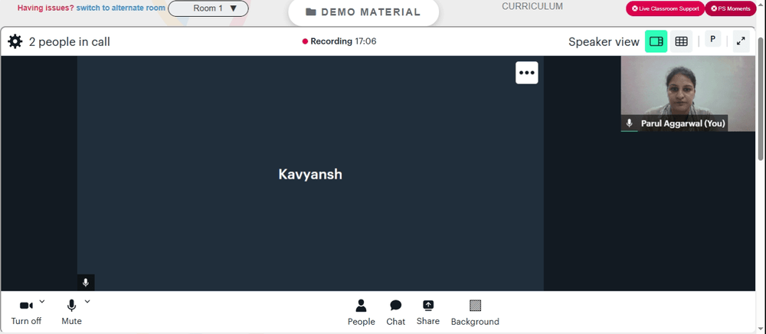Image resolution: width=766 pixels, height=334 pixels.
Task: Click Parul Aggarwal's microphone icon
Action: pos(630,123)
